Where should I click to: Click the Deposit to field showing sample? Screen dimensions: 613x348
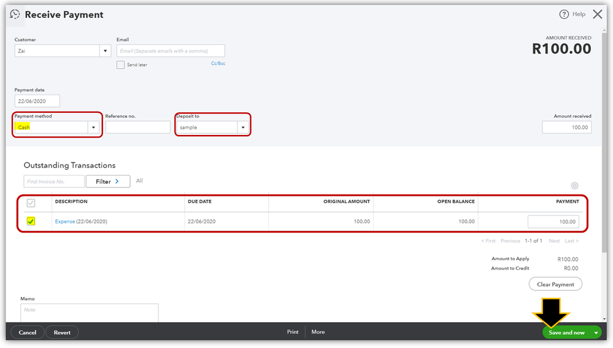click(x=207, y=128)
